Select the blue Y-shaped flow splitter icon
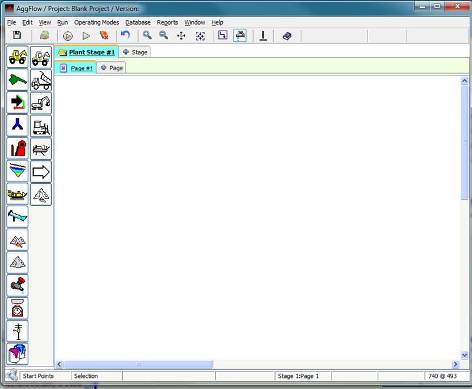Image resolution: width=472 pixels, height=389 pixels. [18, 126]
